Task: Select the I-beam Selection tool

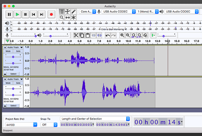Action: 62,12
